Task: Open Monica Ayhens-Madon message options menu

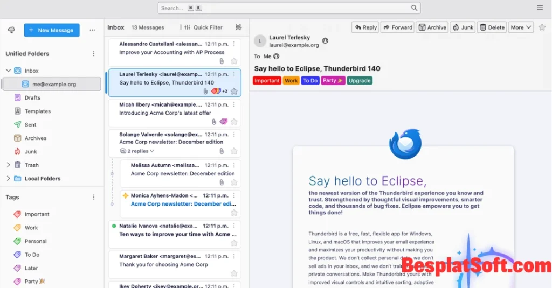Action: point(234,195)
